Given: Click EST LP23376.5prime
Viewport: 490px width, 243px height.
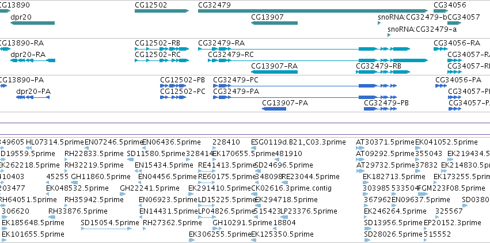Looking at the screenshot, I should click(x=309, y=211).
